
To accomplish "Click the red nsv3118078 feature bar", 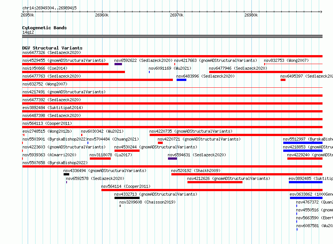I will click(x=100, y=159).
